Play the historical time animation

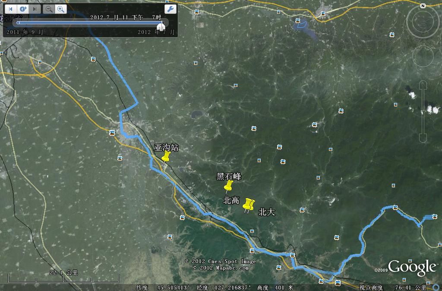[23, 9]
